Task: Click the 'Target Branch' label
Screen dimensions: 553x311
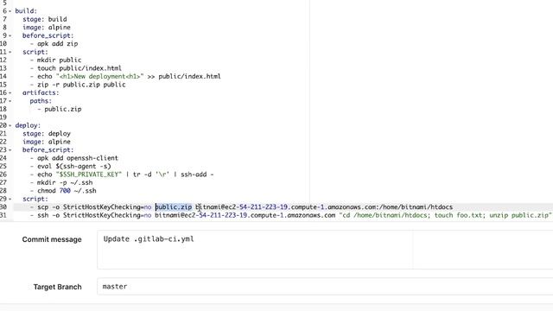Action: [x=58, y=287]
